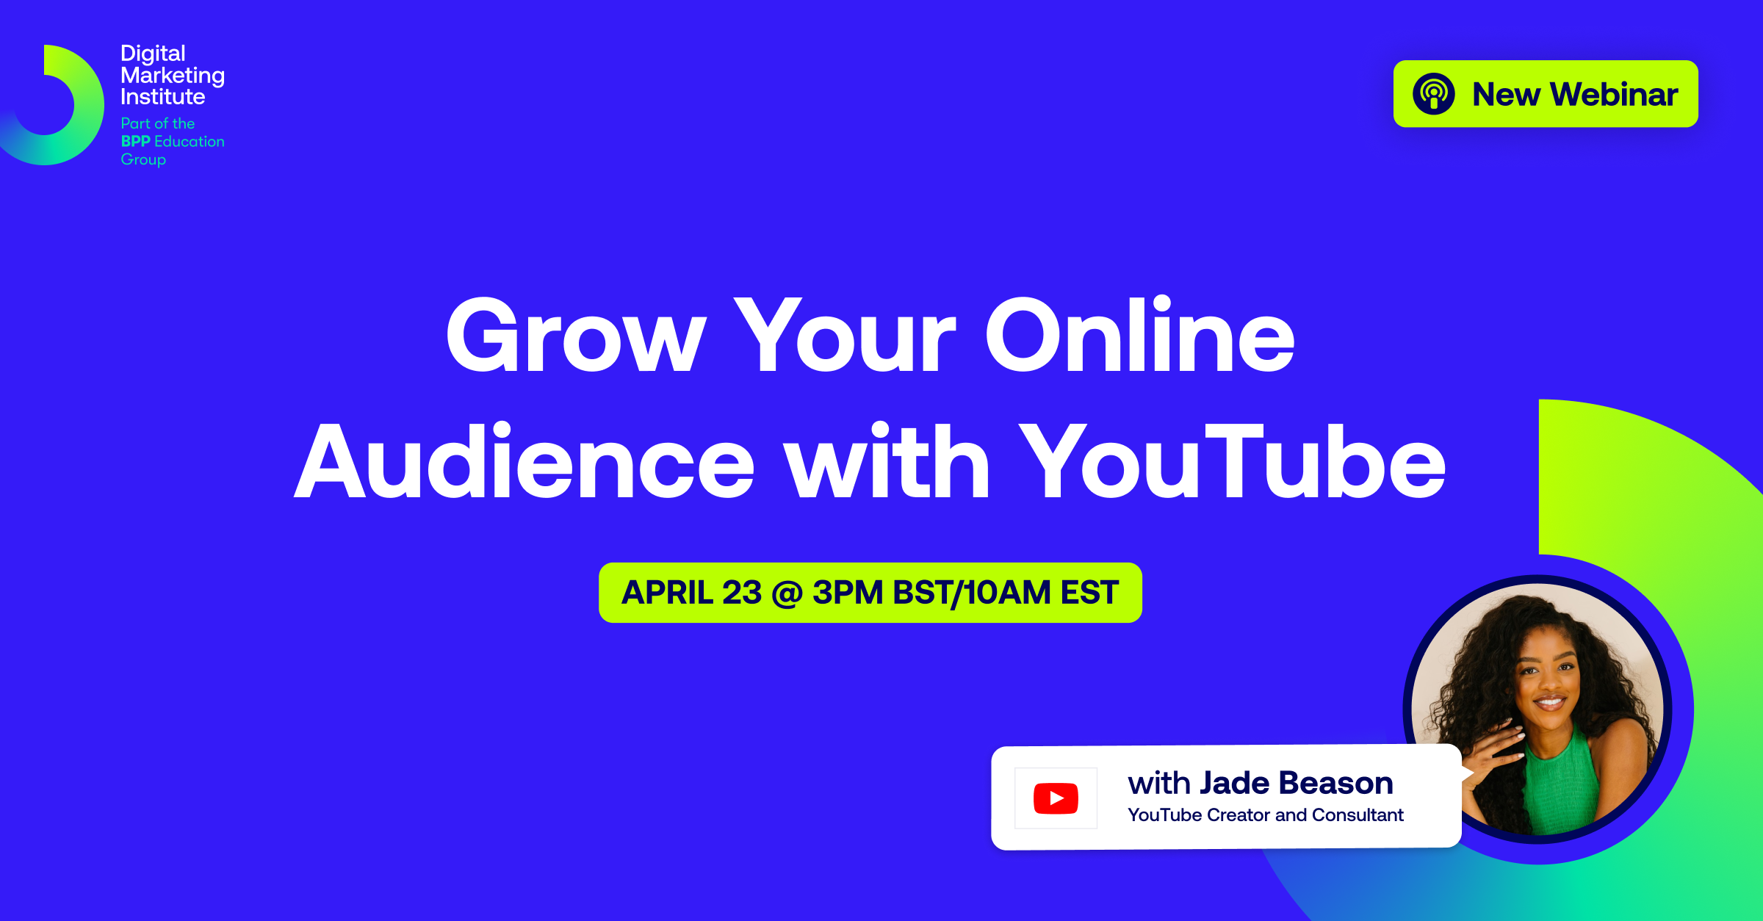Click 'Part of the BPP Education Group' text
This screenshot has width=1763, height=921.
173,141
